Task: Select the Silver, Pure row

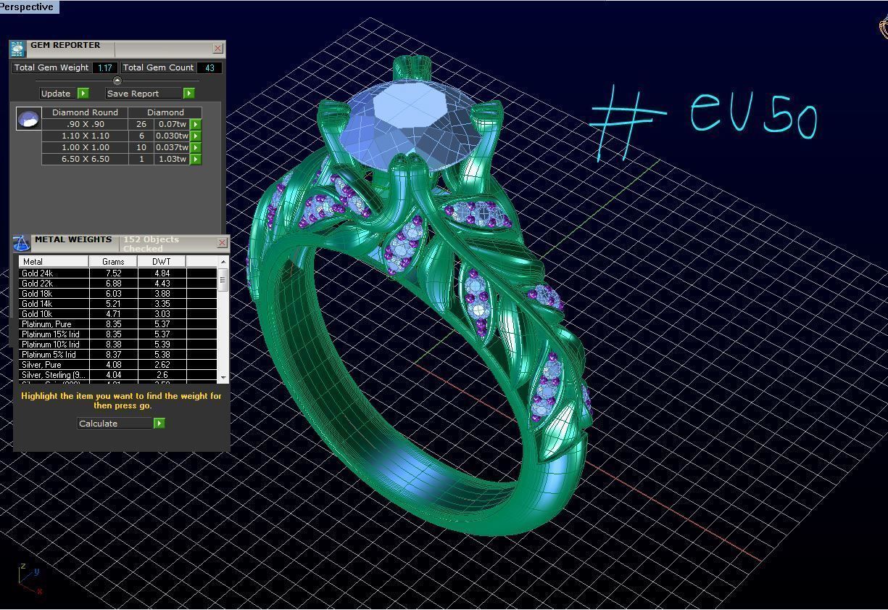Action: [x=117, y=365]
